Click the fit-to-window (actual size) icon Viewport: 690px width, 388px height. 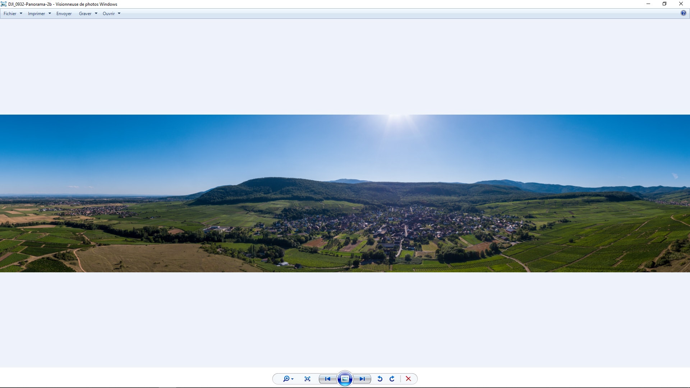click(x=307, y=379)
